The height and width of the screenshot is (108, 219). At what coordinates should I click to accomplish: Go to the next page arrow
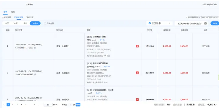click(x=39, y=104)
